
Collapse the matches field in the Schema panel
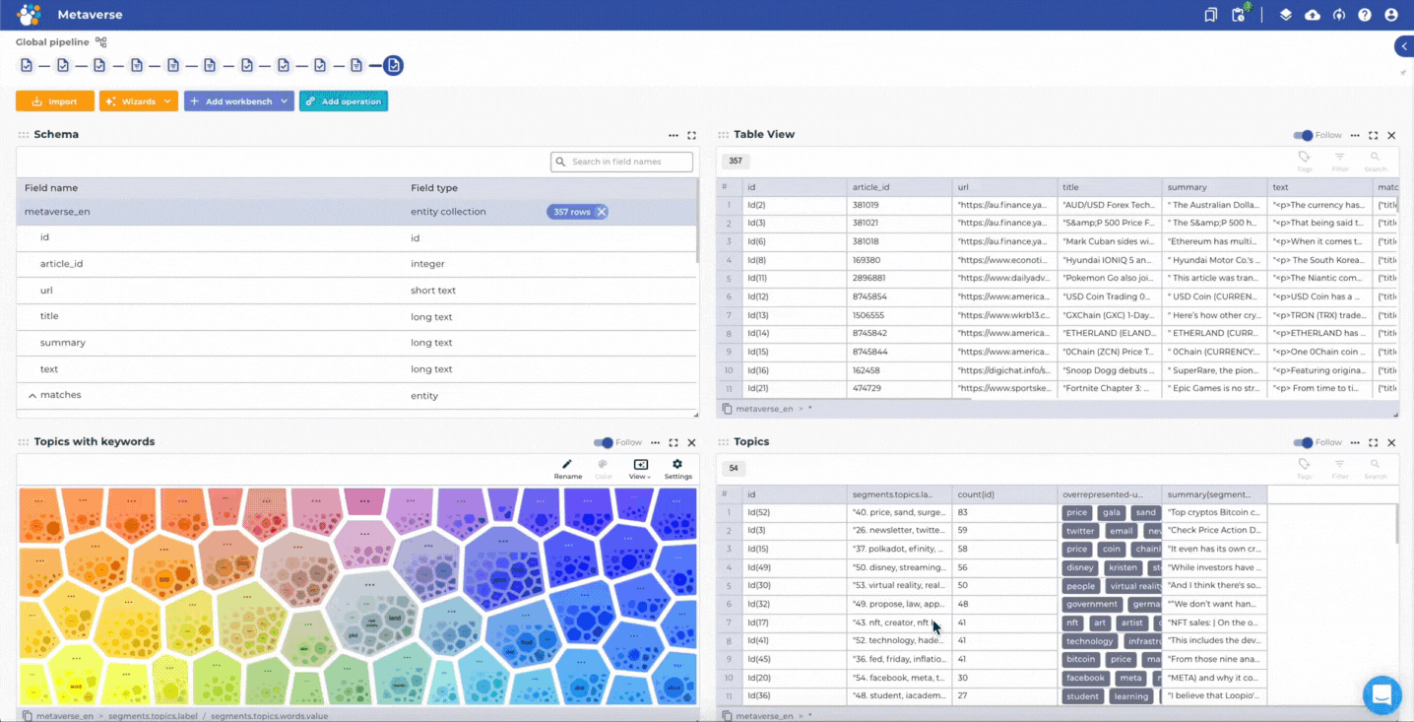pyautogui.click(x=34, y=395)
